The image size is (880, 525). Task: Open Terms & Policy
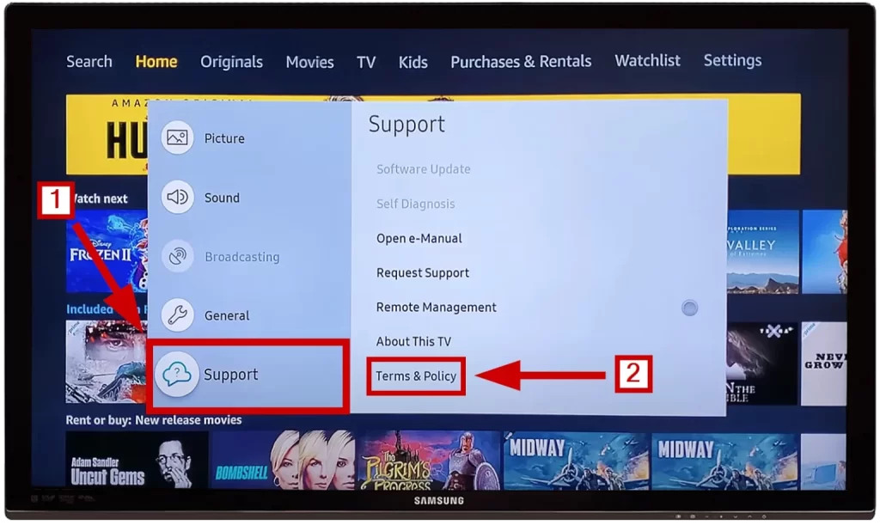[x=416, y=375]
